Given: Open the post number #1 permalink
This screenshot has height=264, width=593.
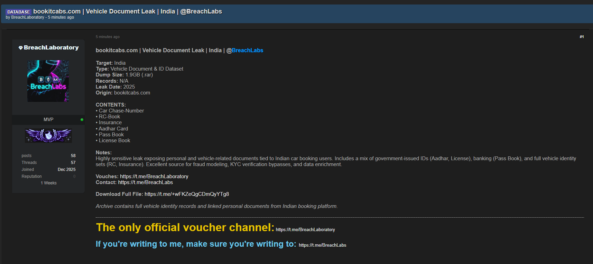Looking at the screenshot, I should [582, 37].
